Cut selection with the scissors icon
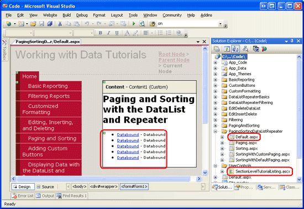Screen dimensions: 304x209 click(60, 24)
